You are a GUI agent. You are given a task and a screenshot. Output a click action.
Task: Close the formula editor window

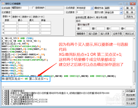click(133, 4)
